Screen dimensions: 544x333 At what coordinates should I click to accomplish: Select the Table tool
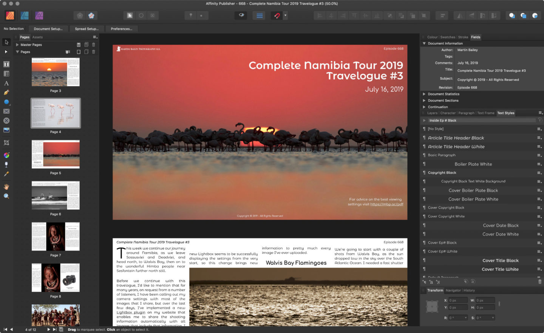pyautogui.click(x=6, y=74)
